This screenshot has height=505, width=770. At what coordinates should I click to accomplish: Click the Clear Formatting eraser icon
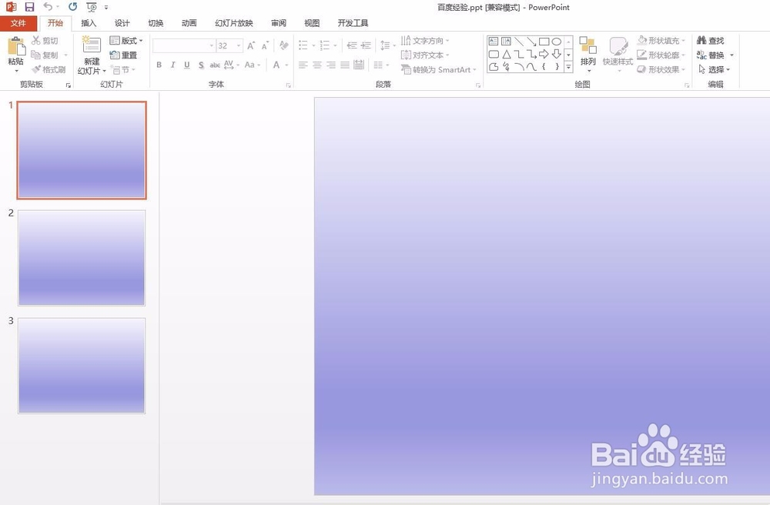[283, 45]
